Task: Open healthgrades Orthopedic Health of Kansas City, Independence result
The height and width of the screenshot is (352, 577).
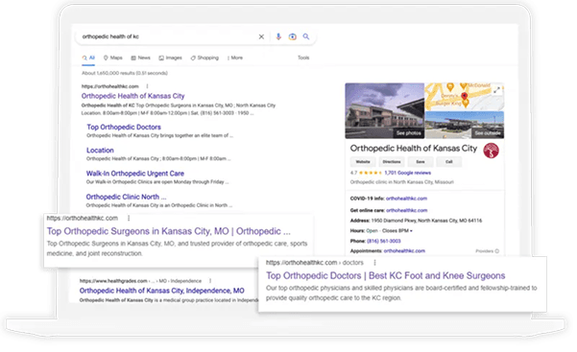Action: (x=162, y=291)
